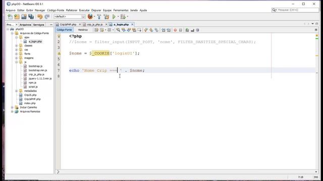Toggle Highlight Search in editor toolbar
The height and width of the screenshot is (181, 323).
coord(134,30)
